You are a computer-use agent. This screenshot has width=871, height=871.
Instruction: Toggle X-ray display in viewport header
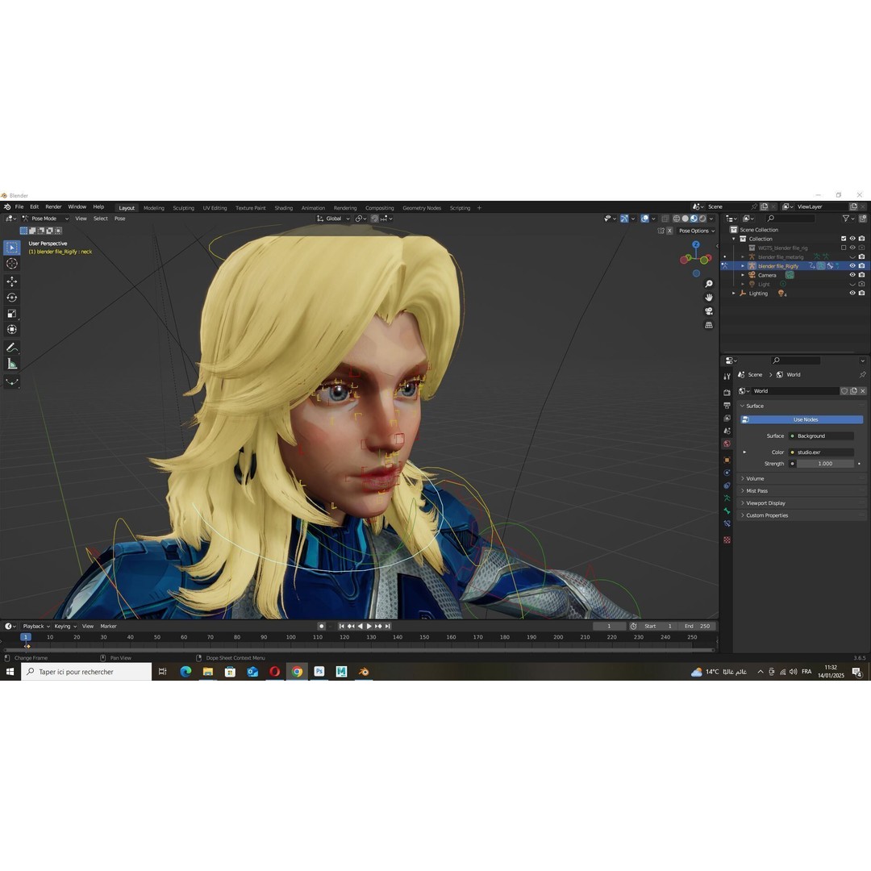coord(665,219)
